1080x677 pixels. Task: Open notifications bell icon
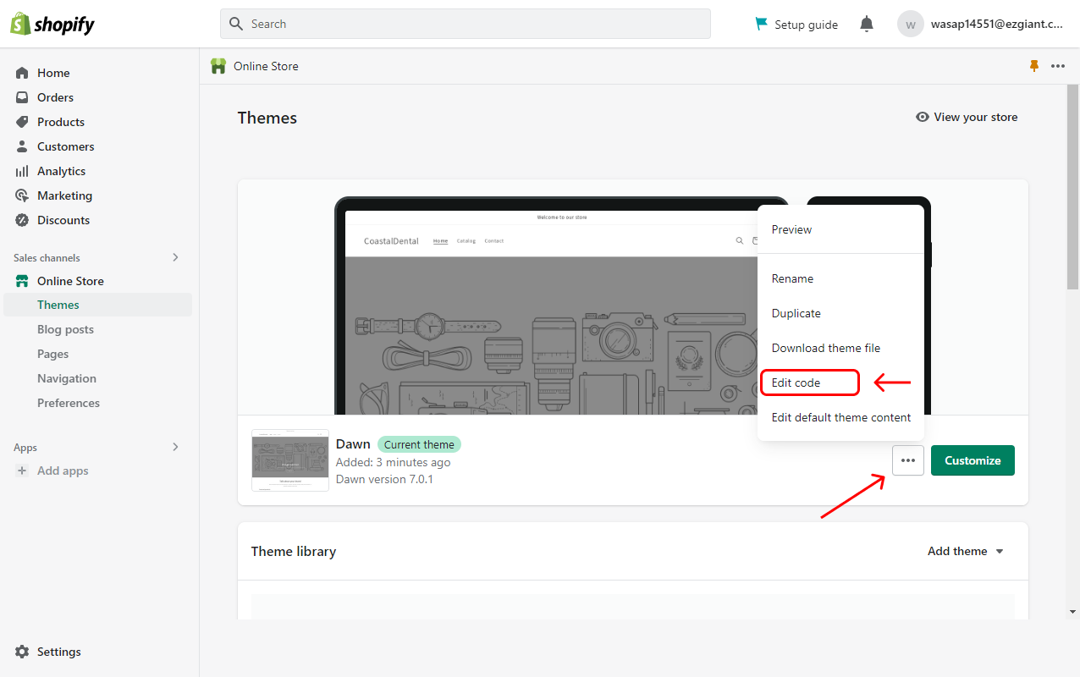point(866,25)
